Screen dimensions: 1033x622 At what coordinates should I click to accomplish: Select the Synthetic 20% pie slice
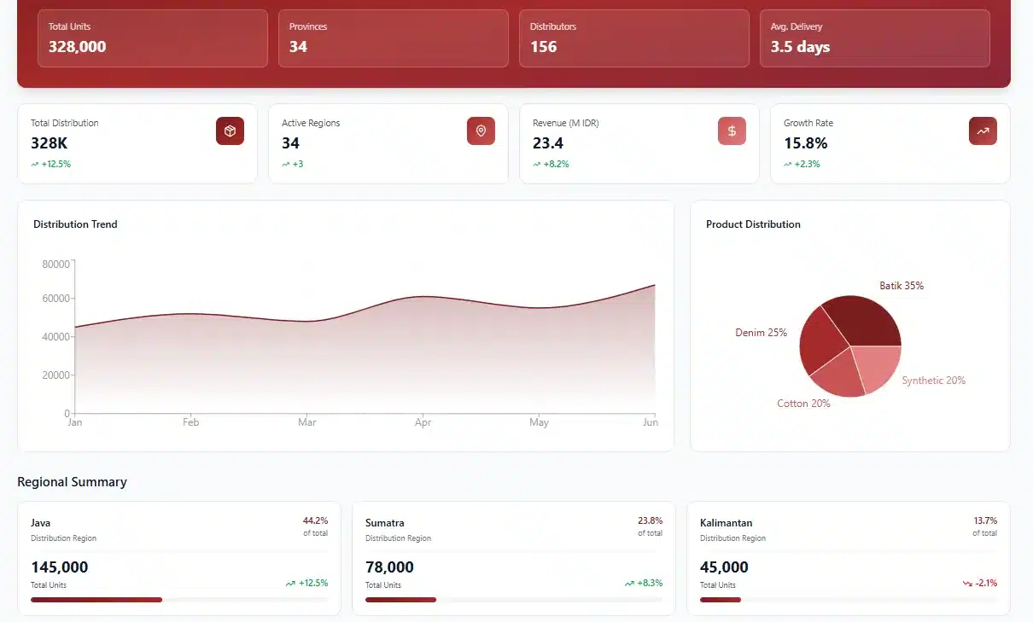[x=878, y=366]
